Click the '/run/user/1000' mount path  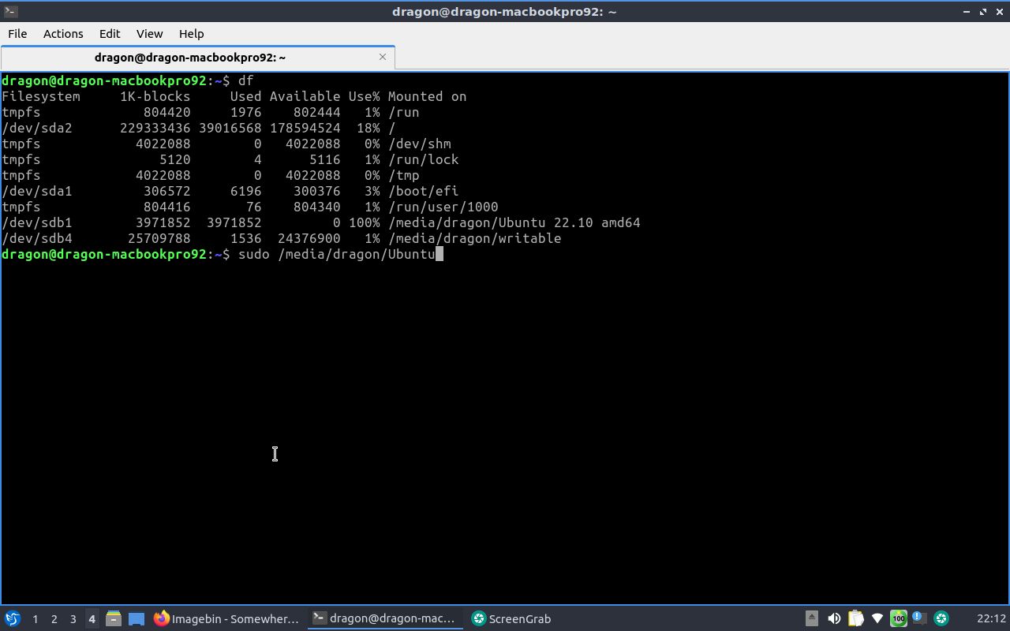click(x=443, y=207)
